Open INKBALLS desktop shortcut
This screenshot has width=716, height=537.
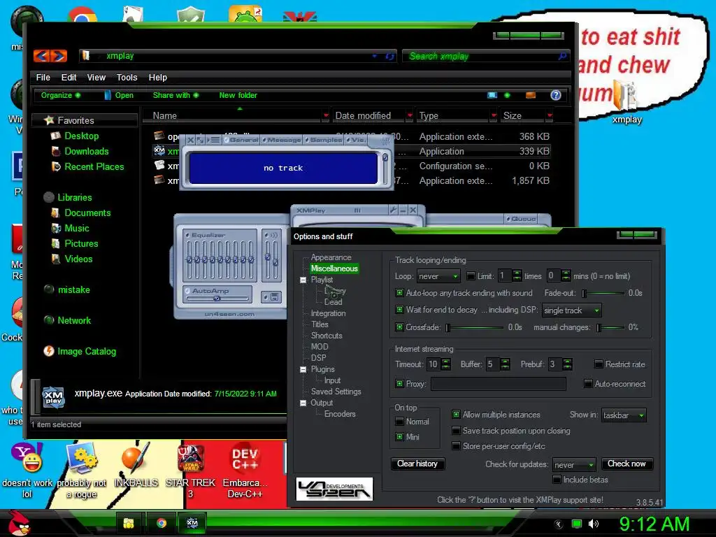pos(136,465)
